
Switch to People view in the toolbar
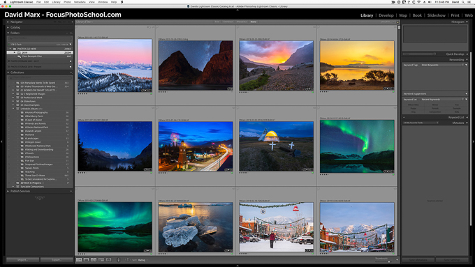[108, 260]
